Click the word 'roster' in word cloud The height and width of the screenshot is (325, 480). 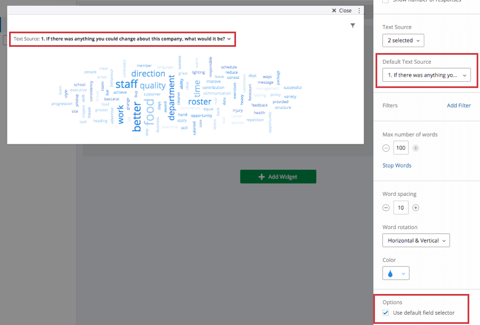(x=199, y=102)
